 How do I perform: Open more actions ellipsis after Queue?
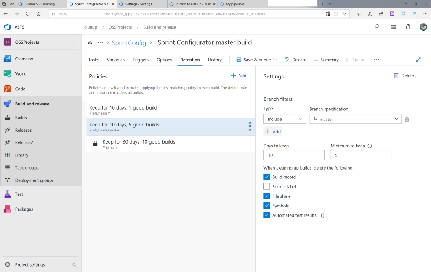[377, 60]
